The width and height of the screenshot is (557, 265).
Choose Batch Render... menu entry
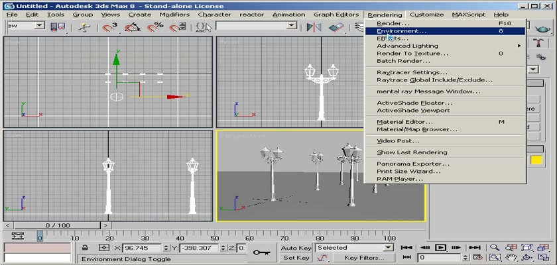click(445, 61)
